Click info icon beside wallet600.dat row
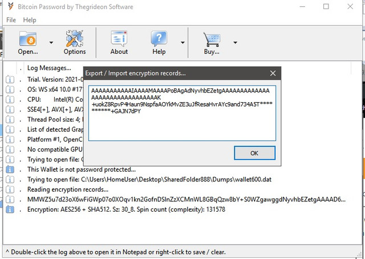 pos(10,180)
